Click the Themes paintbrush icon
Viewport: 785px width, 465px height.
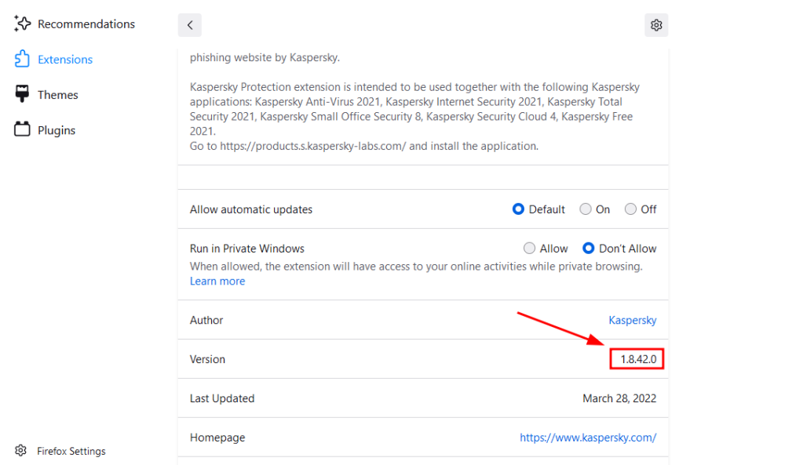tap(22, 95)
